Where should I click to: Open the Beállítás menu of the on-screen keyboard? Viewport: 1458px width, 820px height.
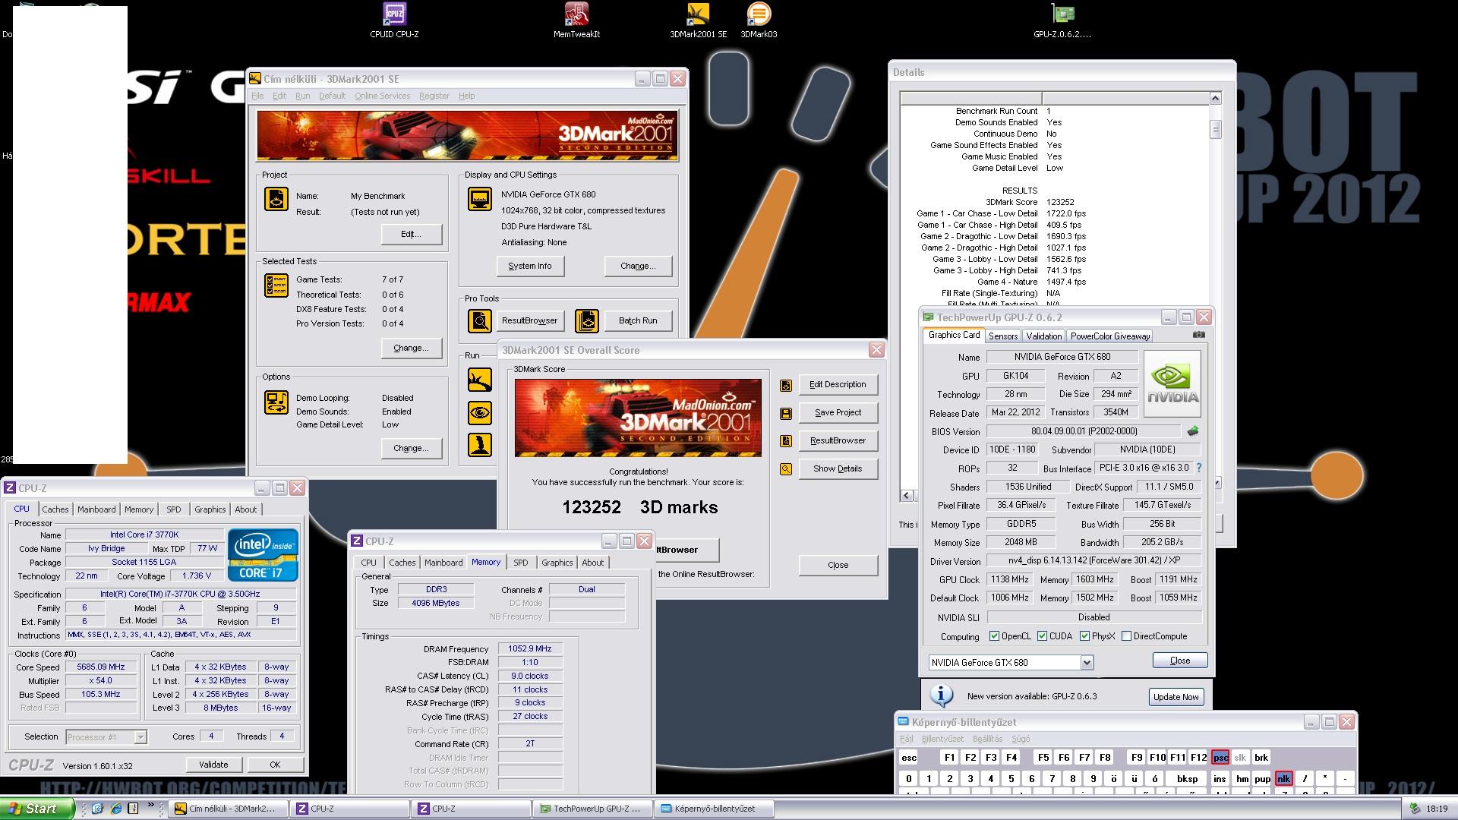coord(987,739)
